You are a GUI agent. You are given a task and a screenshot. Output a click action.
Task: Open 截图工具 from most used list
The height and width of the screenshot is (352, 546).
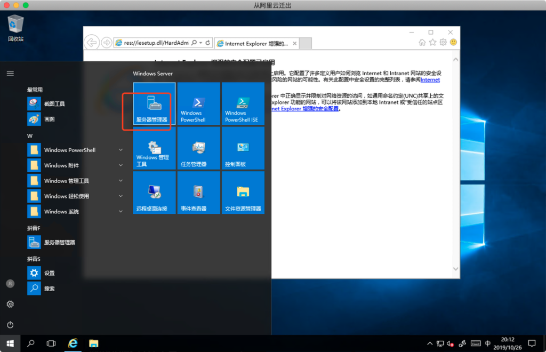tap(54, 104)
